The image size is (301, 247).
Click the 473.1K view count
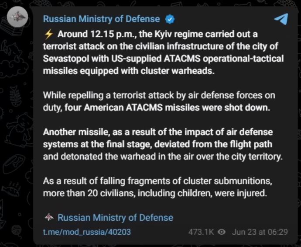click(x=201, y=232)
